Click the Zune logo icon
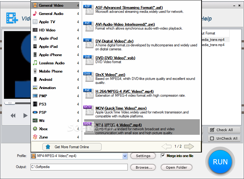Viewport: 244px width, 179px height. coord(35,137)
